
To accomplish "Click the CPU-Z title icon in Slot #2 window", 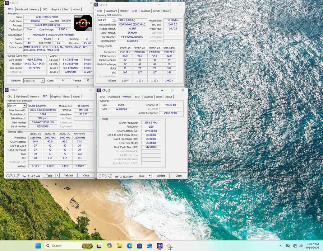I will [x=96, y=5].
